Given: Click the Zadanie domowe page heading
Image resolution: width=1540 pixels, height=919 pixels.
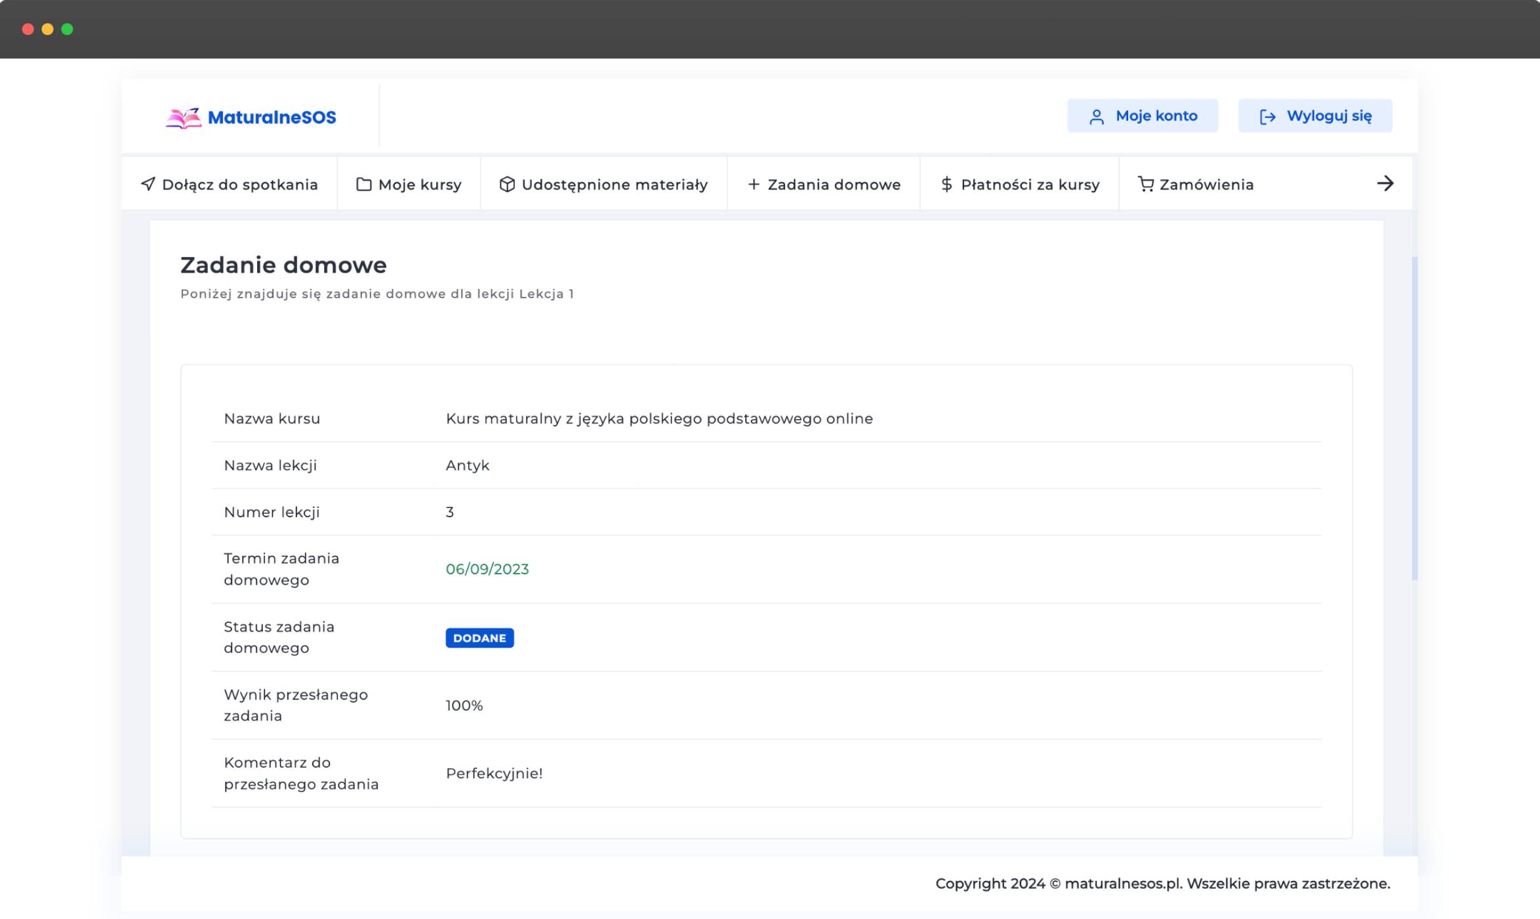Looking at the screenshot, I should 283,265.
